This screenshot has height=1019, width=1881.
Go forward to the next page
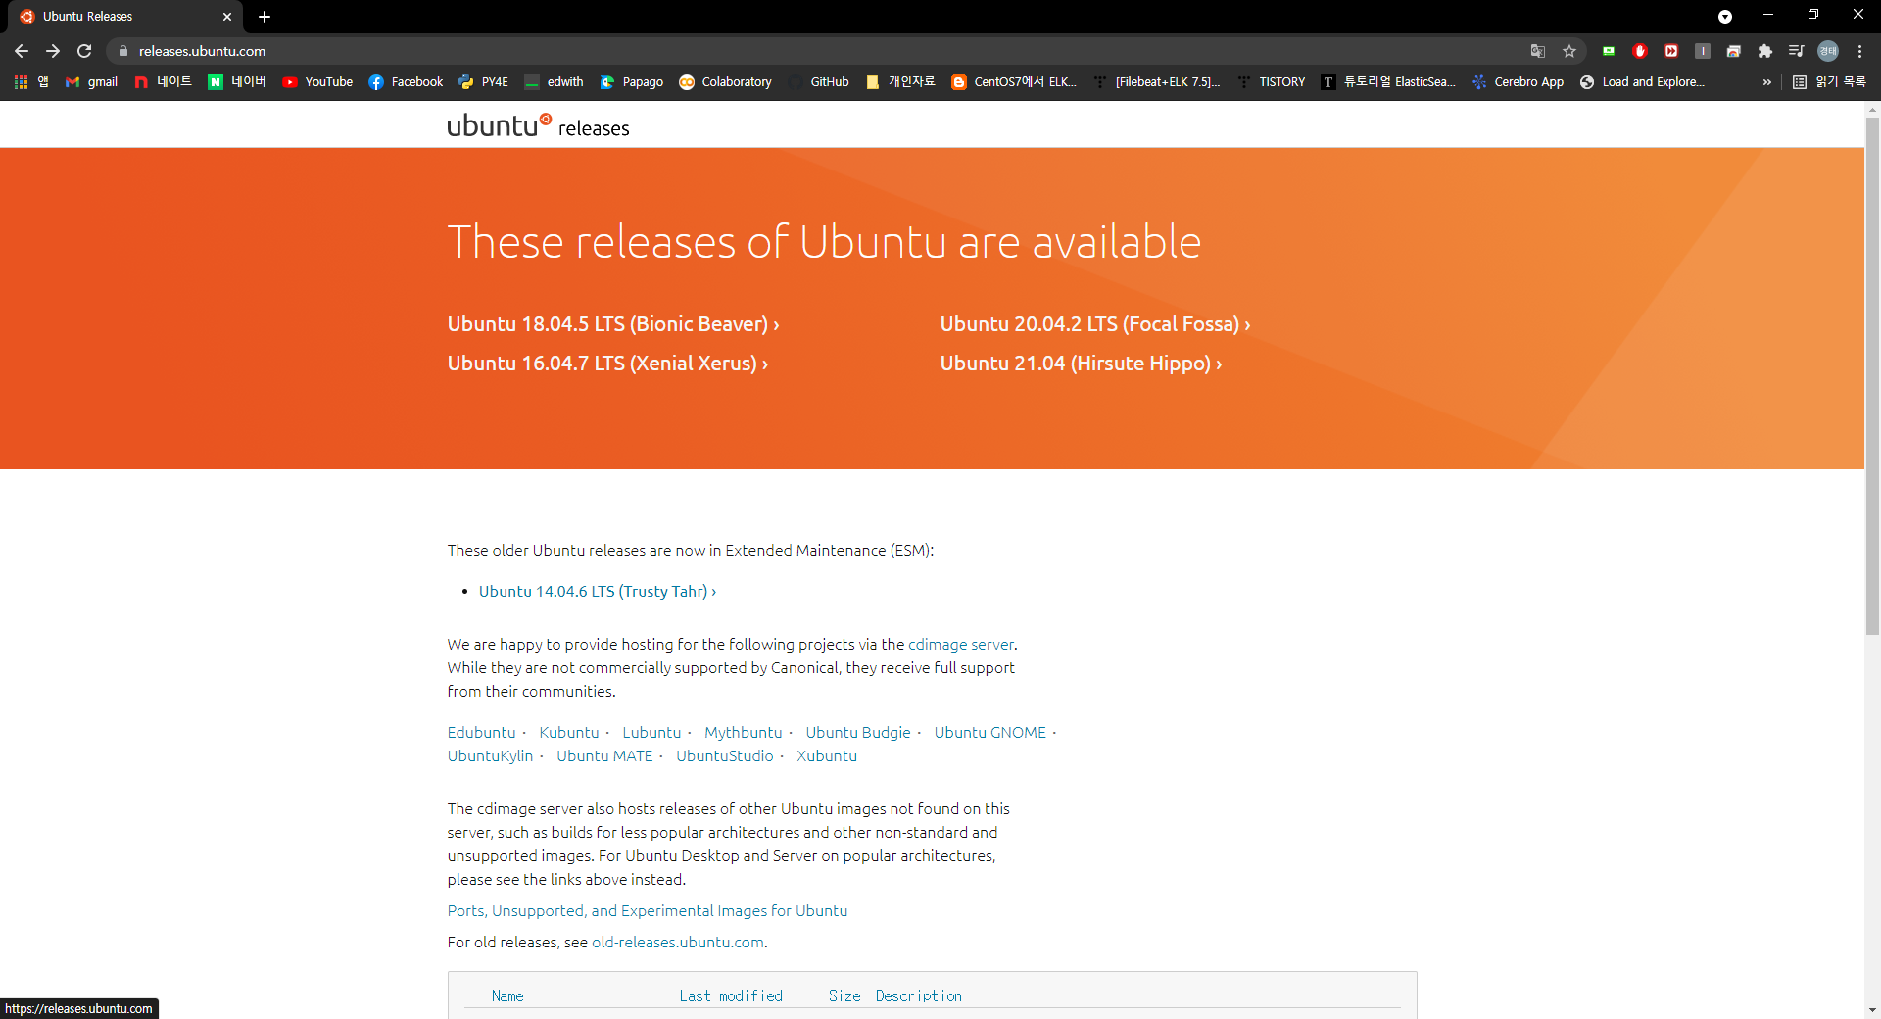click(x=53, y=51)
